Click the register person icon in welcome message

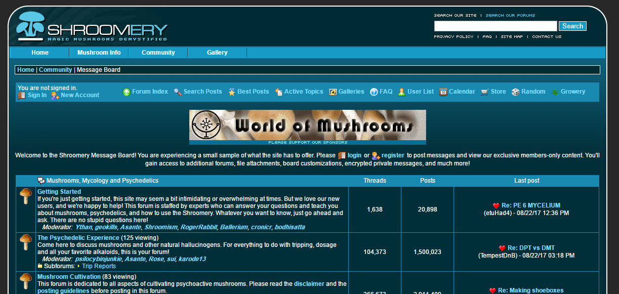[376, 156]
